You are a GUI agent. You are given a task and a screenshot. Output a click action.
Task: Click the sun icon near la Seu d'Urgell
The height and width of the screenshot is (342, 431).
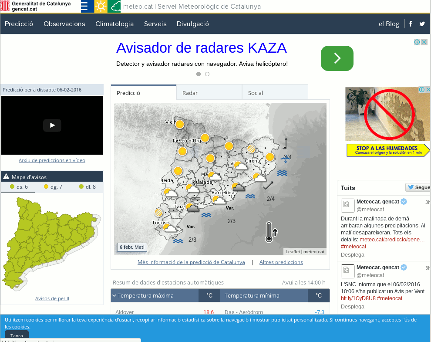click(205, 138)
